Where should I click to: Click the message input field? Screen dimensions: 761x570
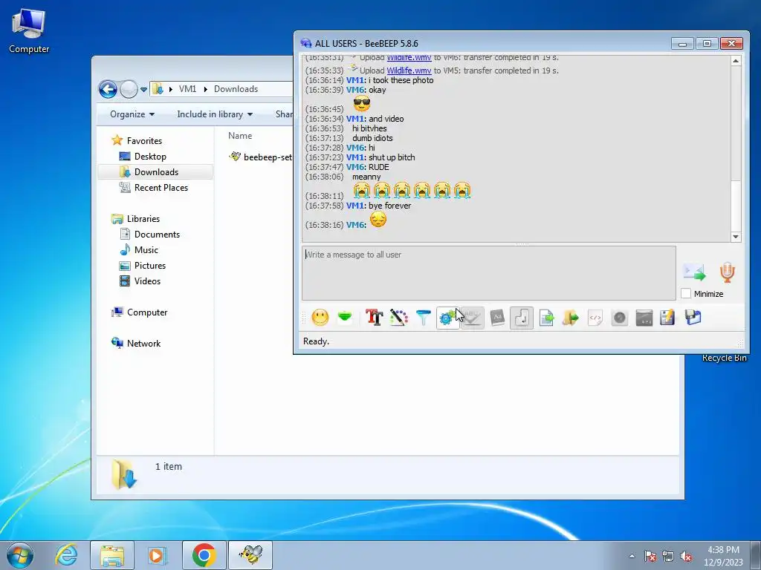coord(489,273)
